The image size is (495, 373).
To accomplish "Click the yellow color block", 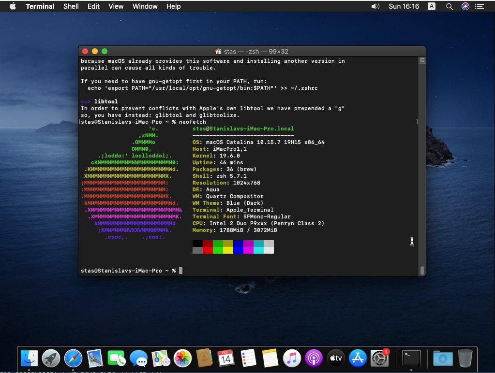I will (x=228, y=250).
